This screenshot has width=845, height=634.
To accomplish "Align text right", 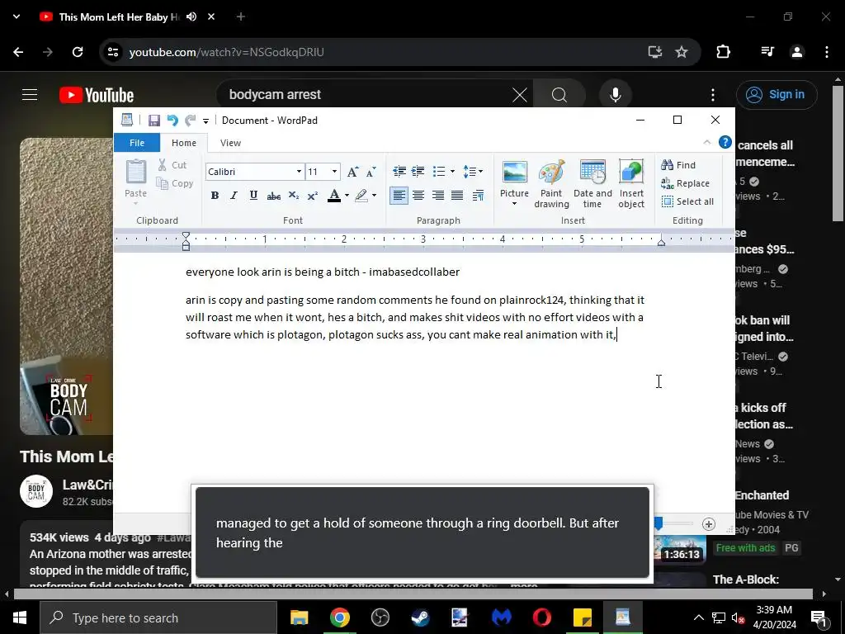I will 437,195.
